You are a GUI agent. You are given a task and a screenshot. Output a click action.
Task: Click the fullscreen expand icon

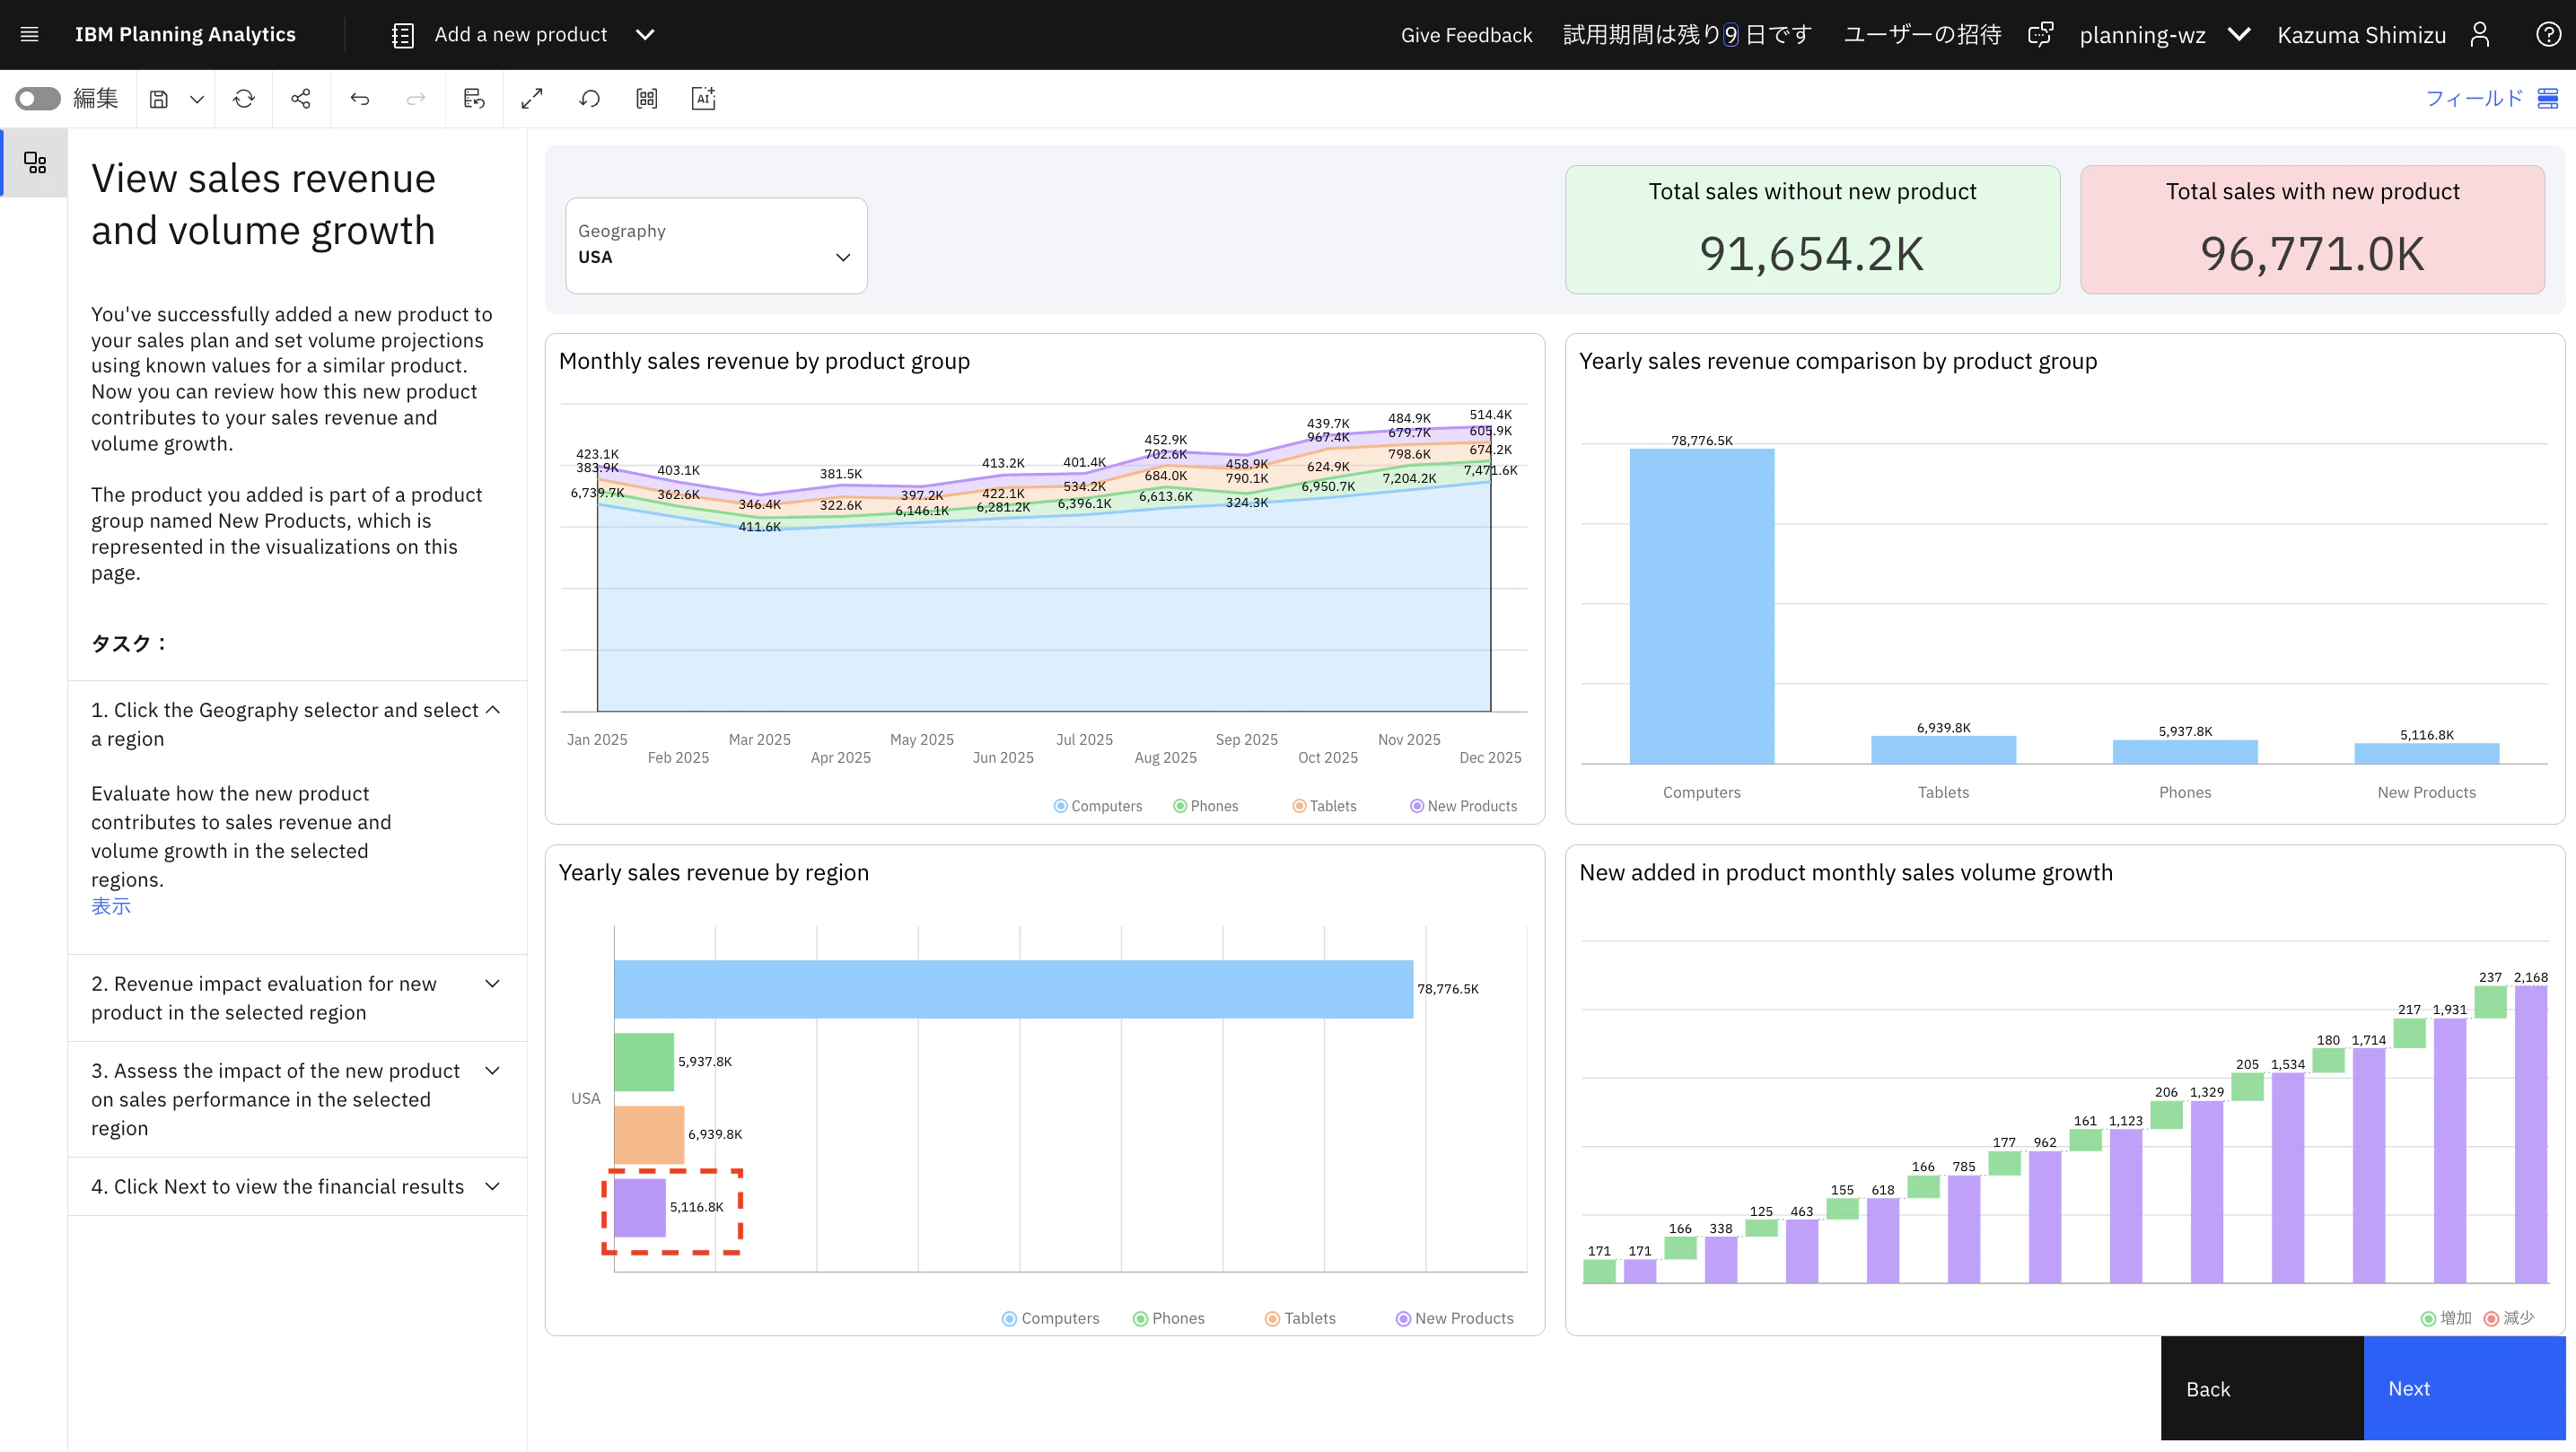tap(532, 99)
